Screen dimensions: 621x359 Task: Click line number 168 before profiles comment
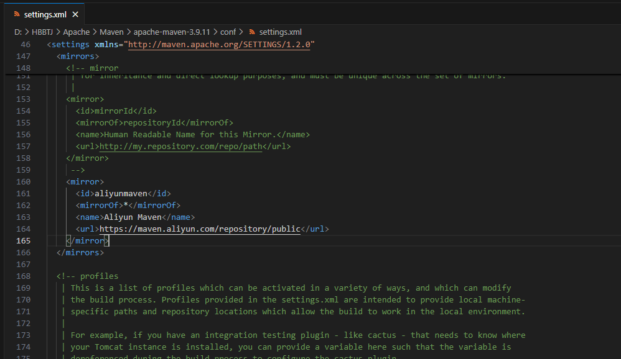click(x=23, y=276)
